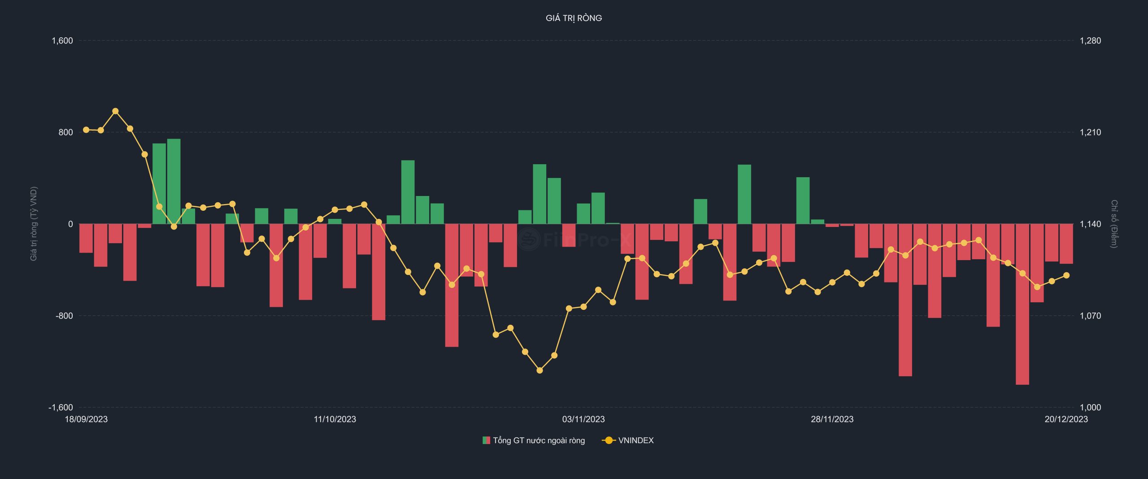Click the left axis title "Giá trị ròng (Tỷ VND)"
Viewport: 1148px width, 479px height.
[34, 223]
